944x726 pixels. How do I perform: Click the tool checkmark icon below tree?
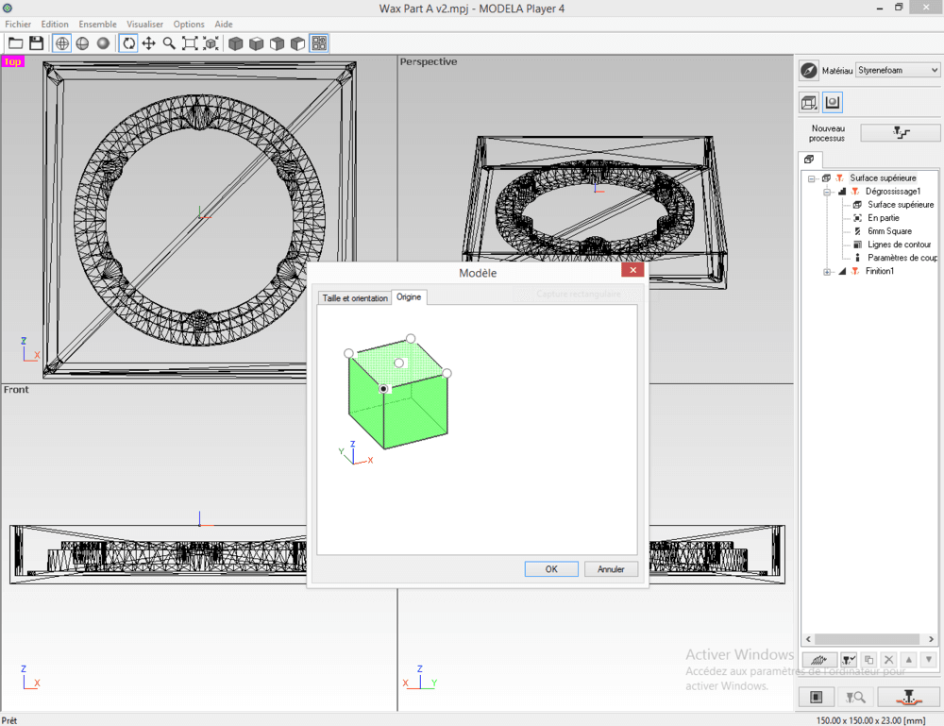[x=849, y=660]
